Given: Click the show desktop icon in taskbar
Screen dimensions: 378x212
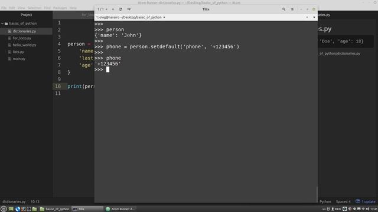Looking at the screenshot, I should tap(11, 209).
